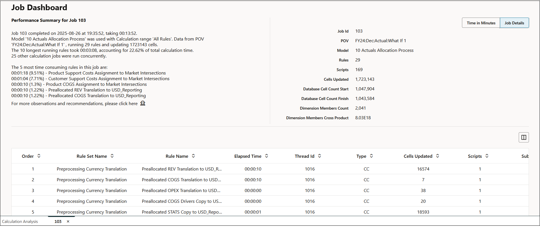
Task: Click the Cells Updated value 1,723,143
Action: click(365, 79)
